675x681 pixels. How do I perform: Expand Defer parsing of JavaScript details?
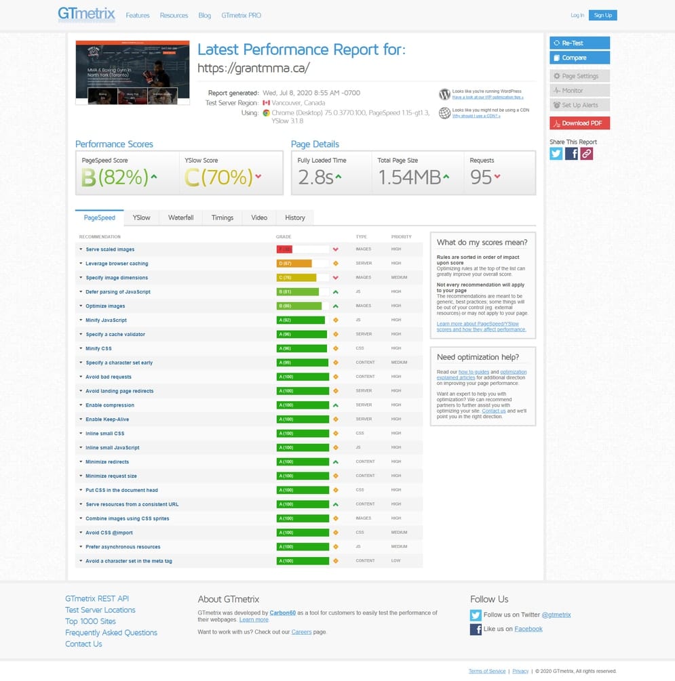[118, 292]
